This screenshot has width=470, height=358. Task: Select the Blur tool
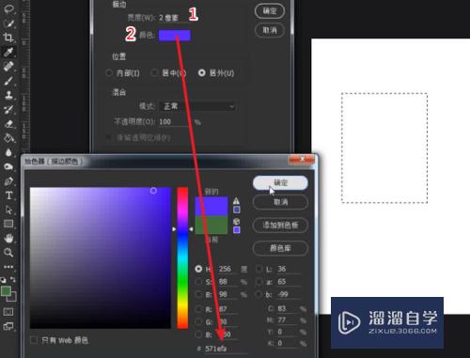tap(8, 152)
